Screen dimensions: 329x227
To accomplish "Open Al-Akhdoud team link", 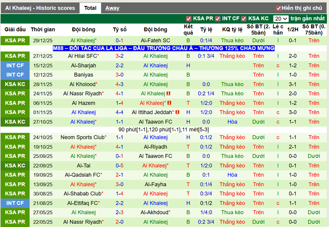I will click(x=155, y=212).
